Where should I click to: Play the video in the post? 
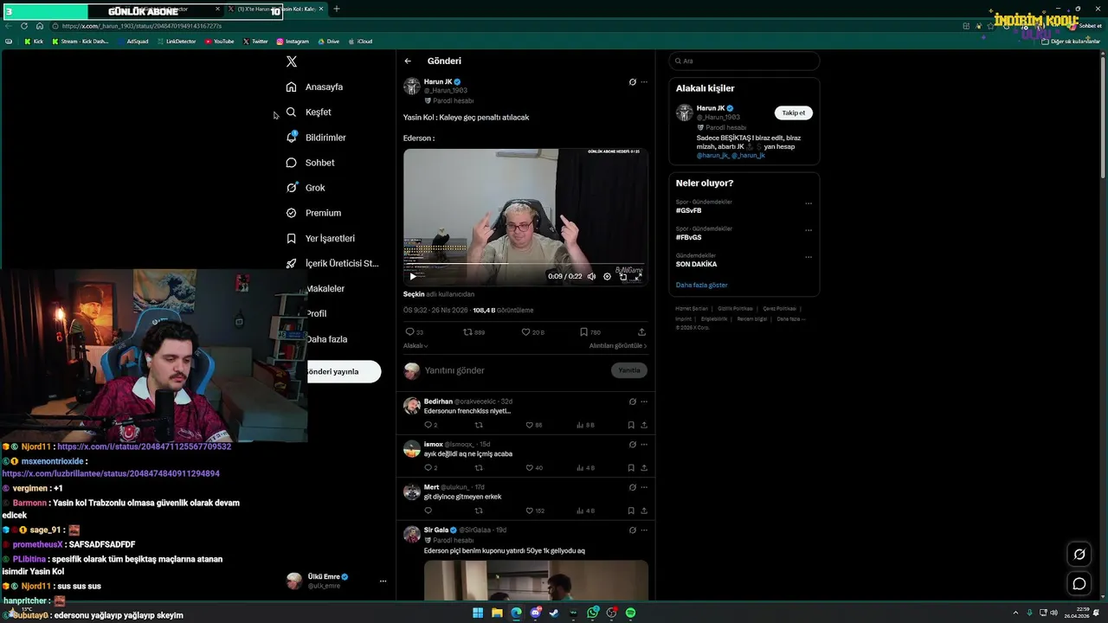[413, 276]
